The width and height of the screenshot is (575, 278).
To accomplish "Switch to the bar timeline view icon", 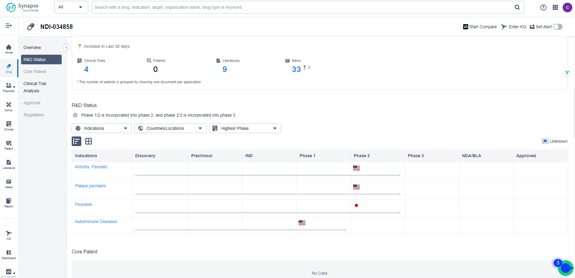I will click(76, 141).
